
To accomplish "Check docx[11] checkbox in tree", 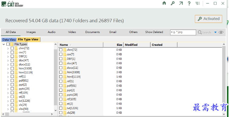I will [x=12, y=64].
